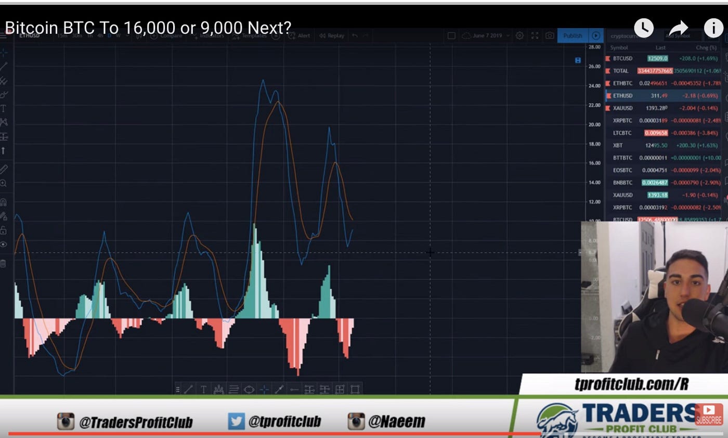
Task: Switch chart to 15m timeframe
Action: pyautogui.click(x=63, y=35)
